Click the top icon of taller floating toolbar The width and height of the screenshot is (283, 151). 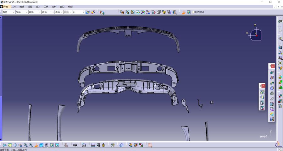pyautogui.click(x=272, y=72)
